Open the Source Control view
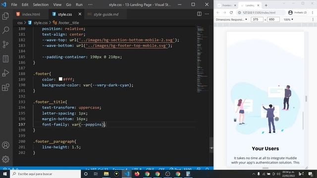The image size is (317, 178). click(5, 44)
